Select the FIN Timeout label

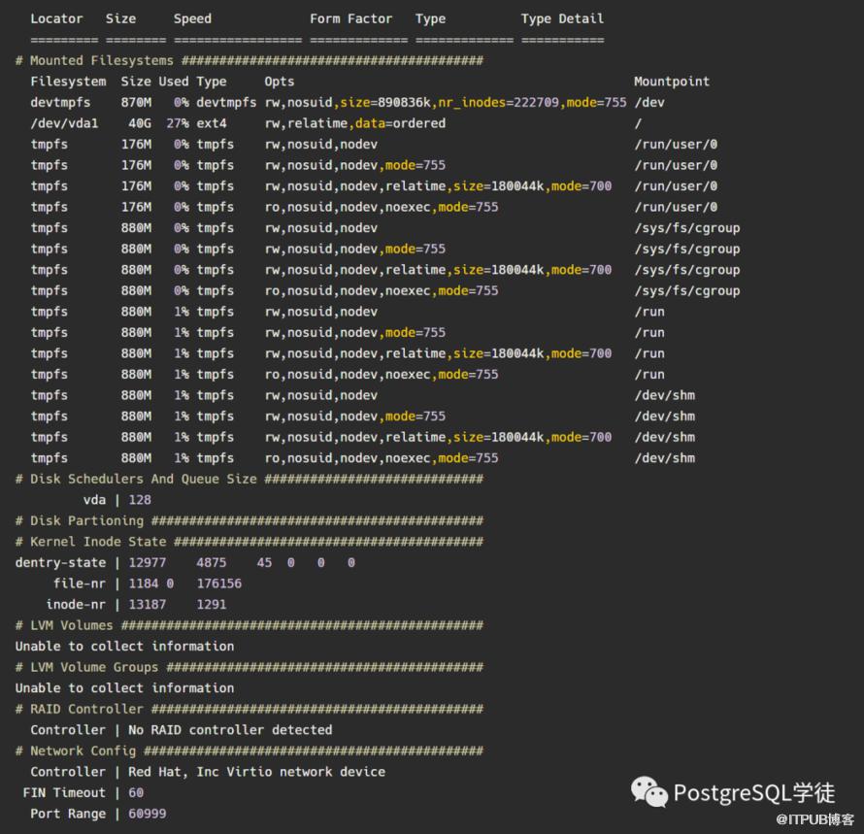click(x=64, y=792)
